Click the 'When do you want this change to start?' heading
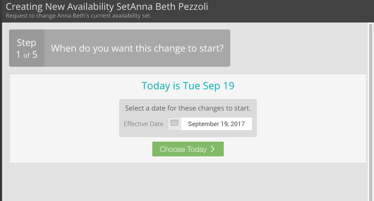The image size is (374, 201). (137, 48)
